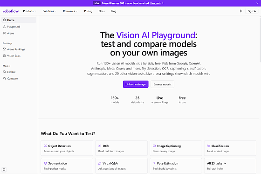
Task: Click the Arena Rankings trophy icon
Action: tap(5, 49)
